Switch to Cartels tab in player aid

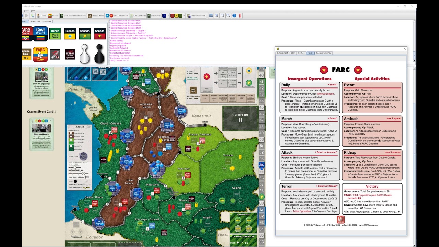click(x=301, y=53)
